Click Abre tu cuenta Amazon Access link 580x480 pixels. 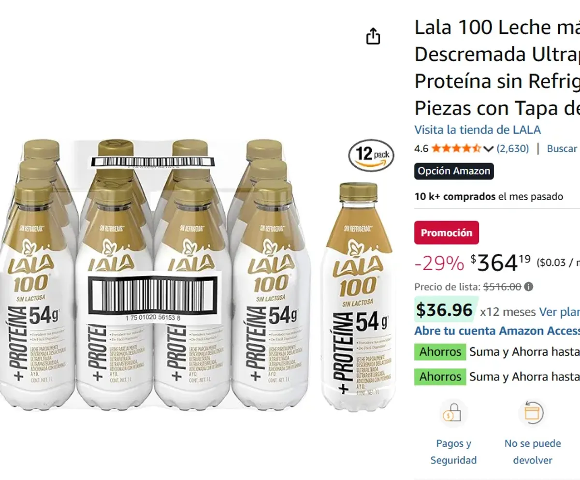point(493,331)
